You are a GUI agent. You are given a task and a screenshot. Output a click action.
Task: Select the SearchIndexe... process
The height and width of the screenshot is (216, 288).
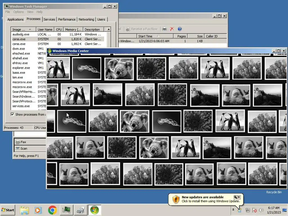29,96
